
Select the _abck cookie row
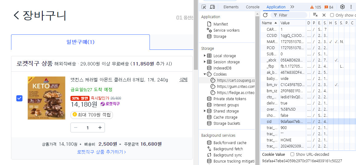click(x=308, y=60)
